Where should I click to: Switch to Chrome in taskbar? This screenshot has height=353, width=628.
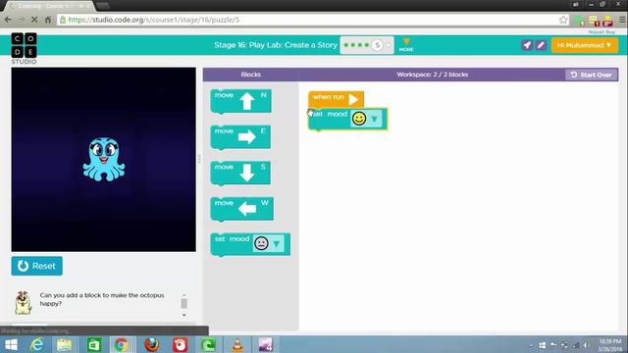[122, 344]
